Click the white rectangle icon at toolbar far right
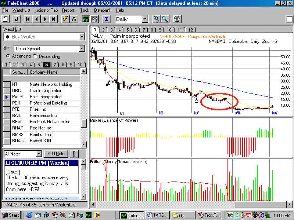294x220 pixels. (289, 19)
